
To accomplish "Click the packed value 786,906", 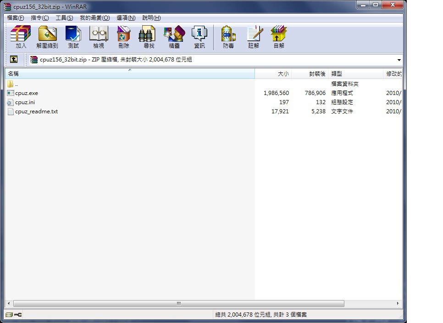I will coord(315,93).
